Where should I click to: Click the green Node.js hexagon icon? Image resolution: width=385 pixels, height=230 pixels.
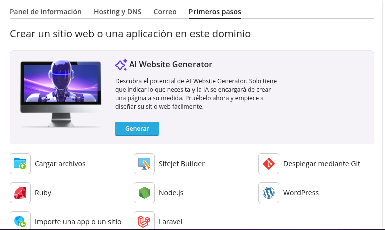[144, 193]
